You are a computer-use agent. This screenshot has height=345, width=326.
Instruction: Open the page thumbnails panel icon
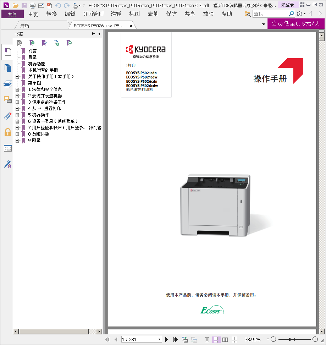point(8,68)
